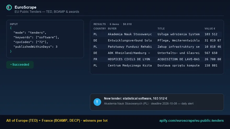
Task: Click value 26 700 00 cell
Action: coord(213,59)
